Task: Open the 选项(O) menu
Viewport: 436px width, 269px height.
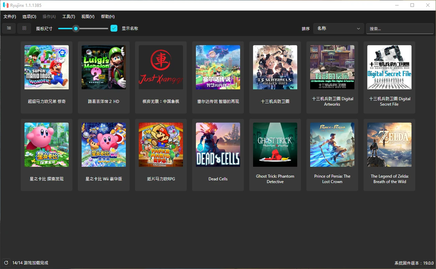Action: coord(29,16)
